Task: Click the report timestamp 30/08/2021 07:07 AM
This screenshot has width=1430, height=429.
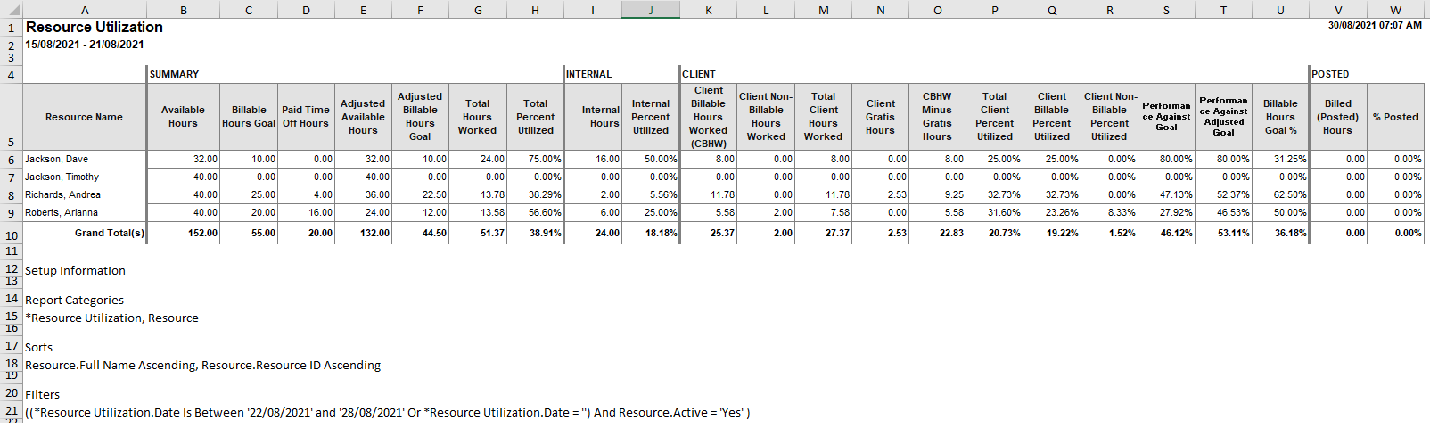Action: click(x=1374, y=26)
